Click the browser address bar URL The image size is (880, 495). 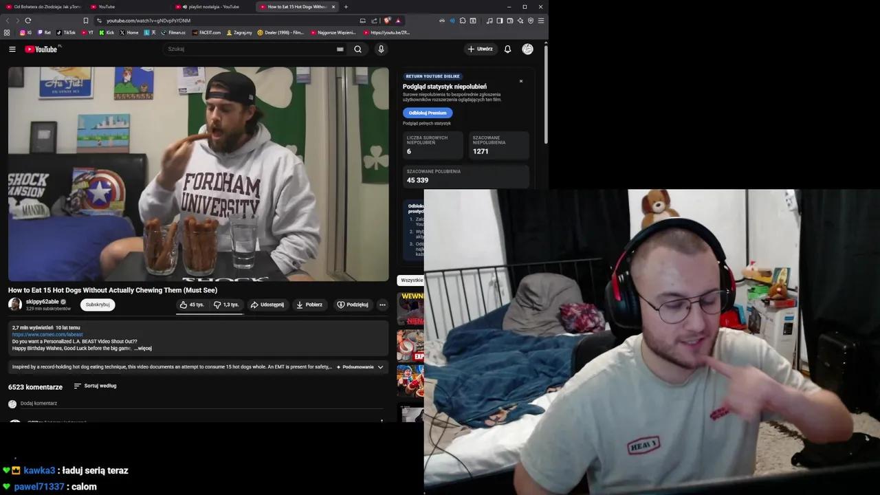pos(148,21)
